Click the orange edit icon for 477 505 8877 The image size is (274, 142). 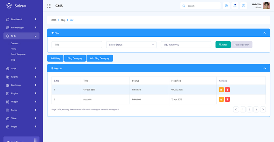[x=221, y=89]
